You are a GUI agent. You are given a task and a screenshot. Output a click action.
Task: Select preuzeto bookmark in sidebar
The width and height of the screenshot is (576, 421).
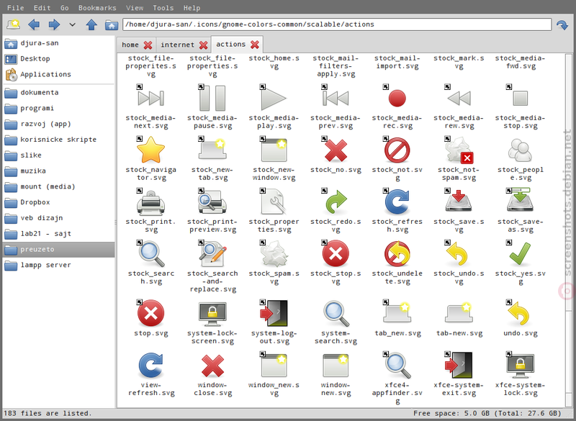click(x=59, y=250)
